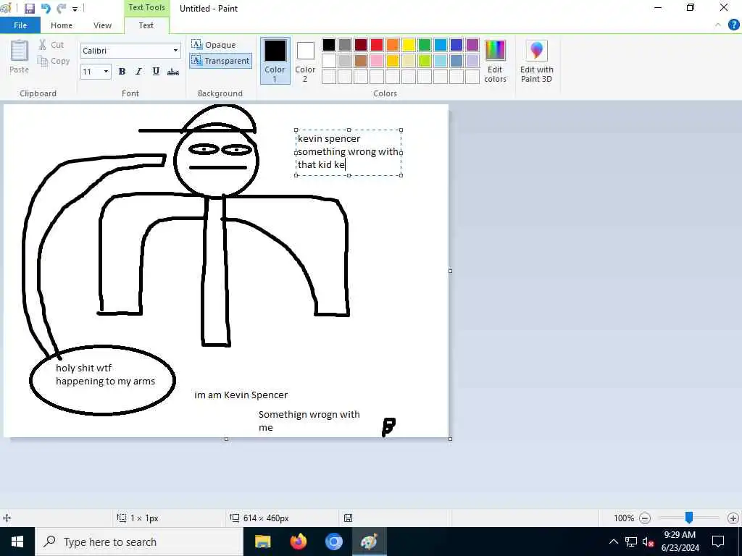The height and width of the screenshot is (556, 742).
Task: Click the taskbar search box
Action: [x=139, y=542]
